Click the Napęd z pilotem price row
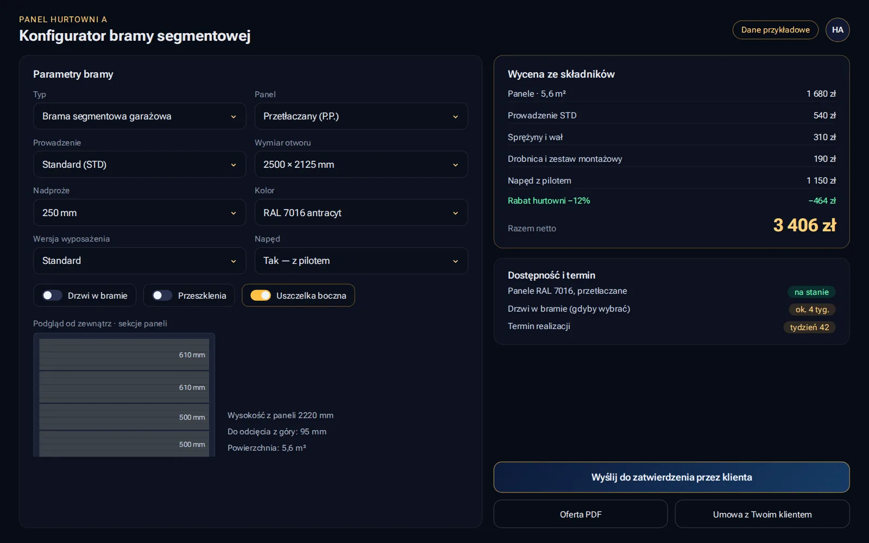This screenshot has width=869, height=543. pyautogui.click(x=671, y=181)
